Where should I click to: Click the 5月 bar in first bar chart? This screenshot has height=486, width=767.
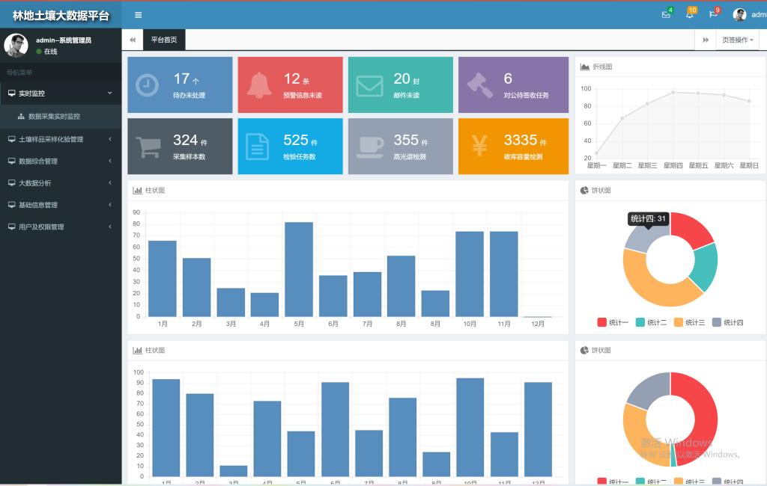[x=299, y=269]
